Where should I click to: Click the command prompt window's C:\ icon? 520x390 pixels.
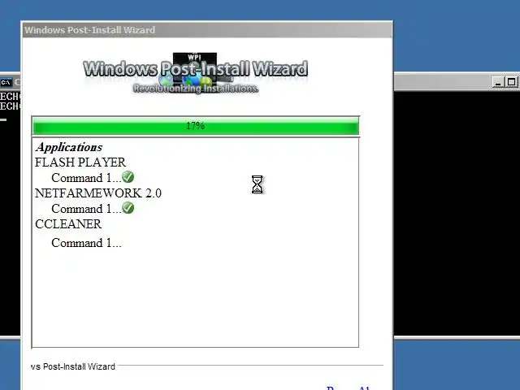pos(6,82)
